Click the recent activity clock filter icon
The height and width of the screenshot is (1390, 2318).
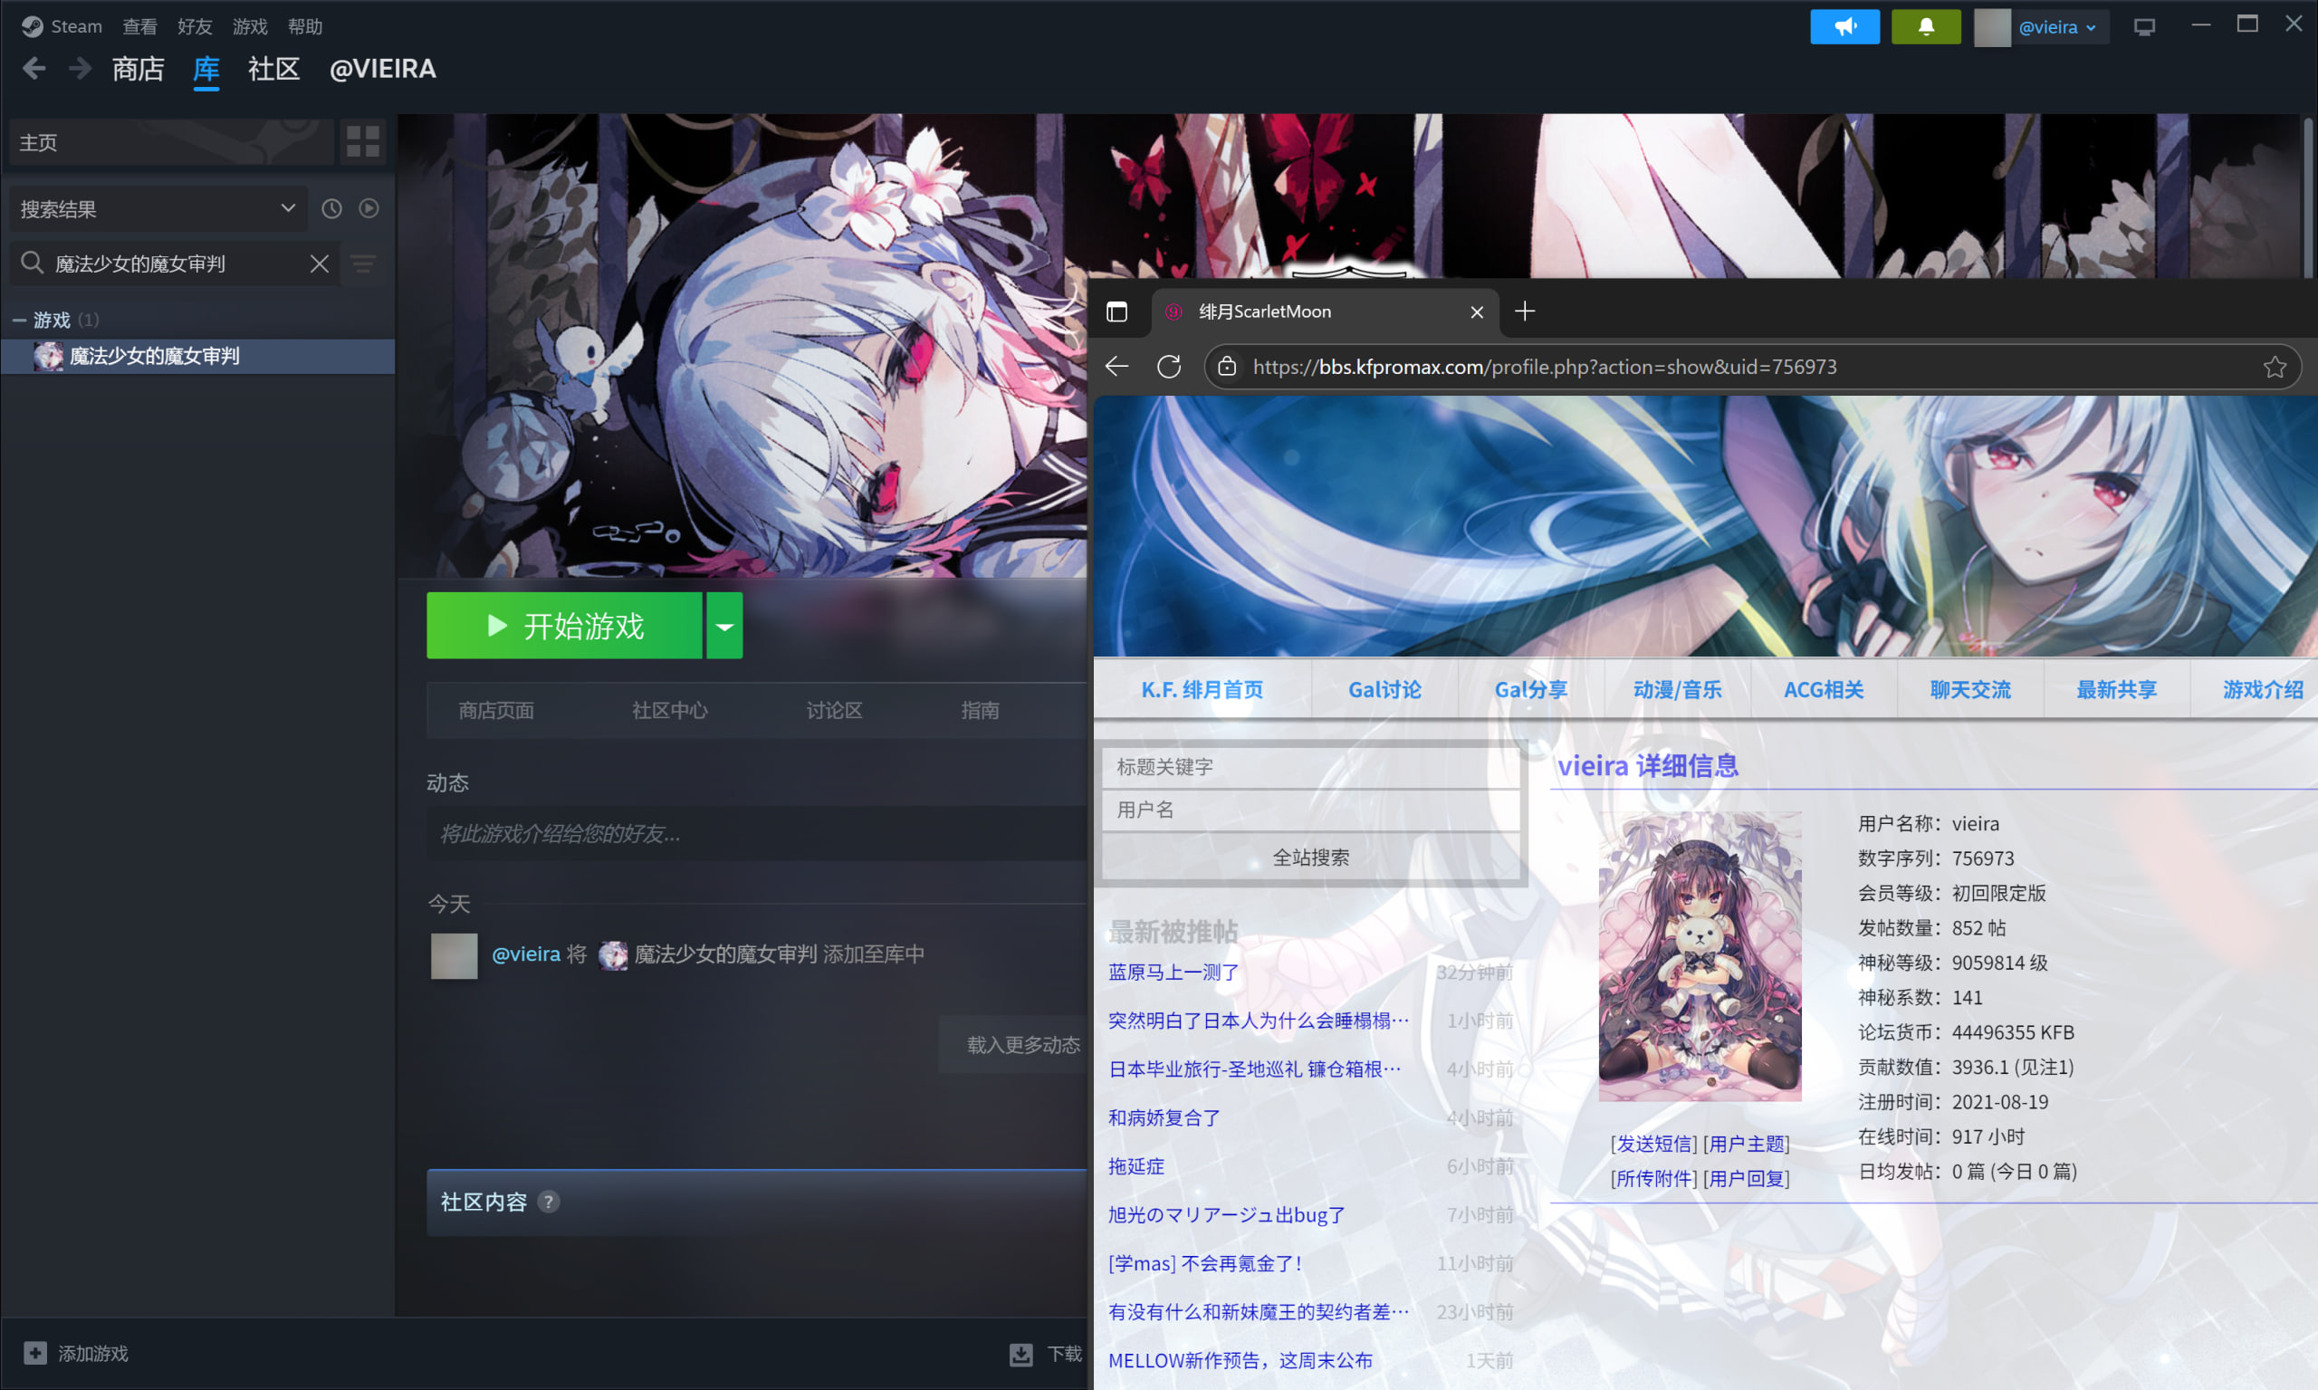pos(331,209)
